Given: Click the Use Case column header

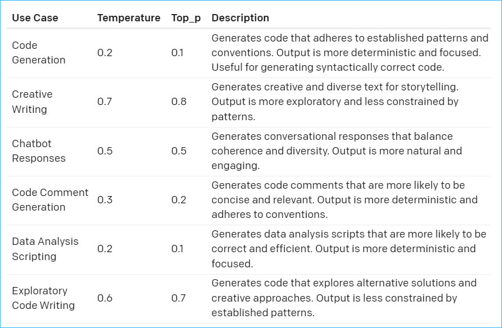Looking at the screenshot, I should pyautogui.click(x=35, y=17).
